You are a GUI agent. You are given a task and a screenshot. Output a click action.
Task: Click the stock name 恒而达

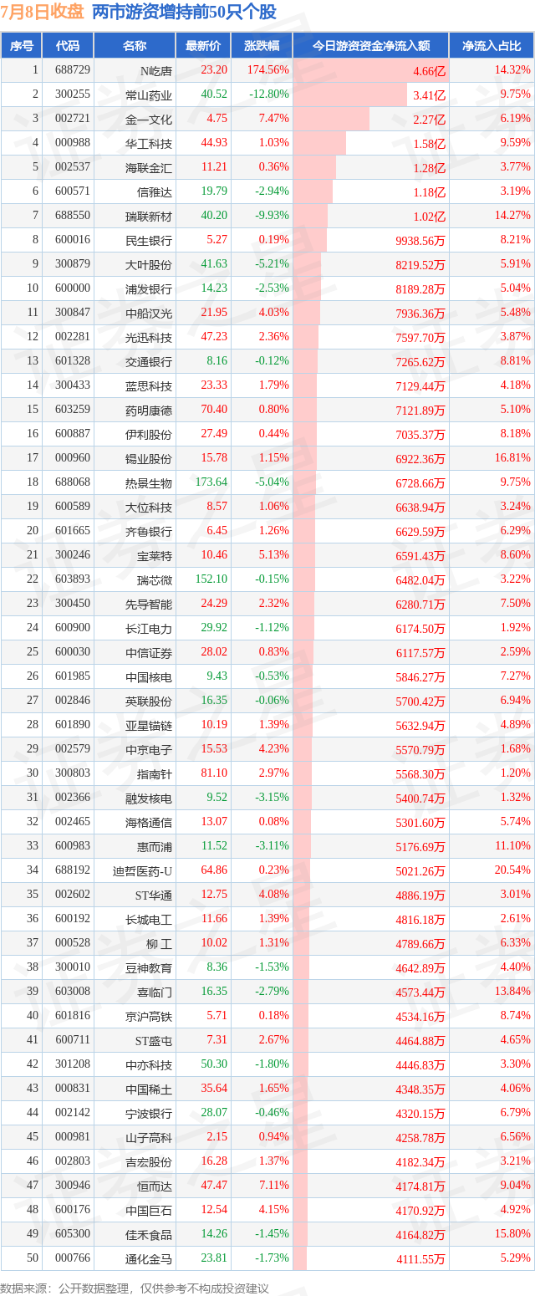tap(155, 1186)
